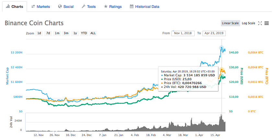Set zoom range to 1m
The image size is (274, 139).
(x=57, y=33)
